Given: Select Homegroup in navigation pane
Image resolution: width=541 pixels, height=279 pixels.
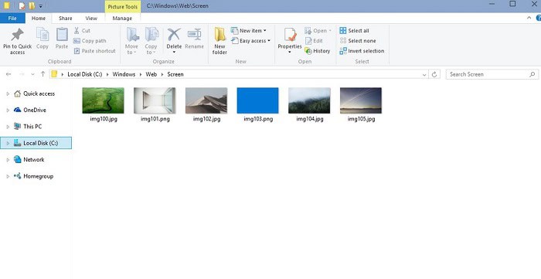Looking at the screenshot, I should tap(33, 176).
